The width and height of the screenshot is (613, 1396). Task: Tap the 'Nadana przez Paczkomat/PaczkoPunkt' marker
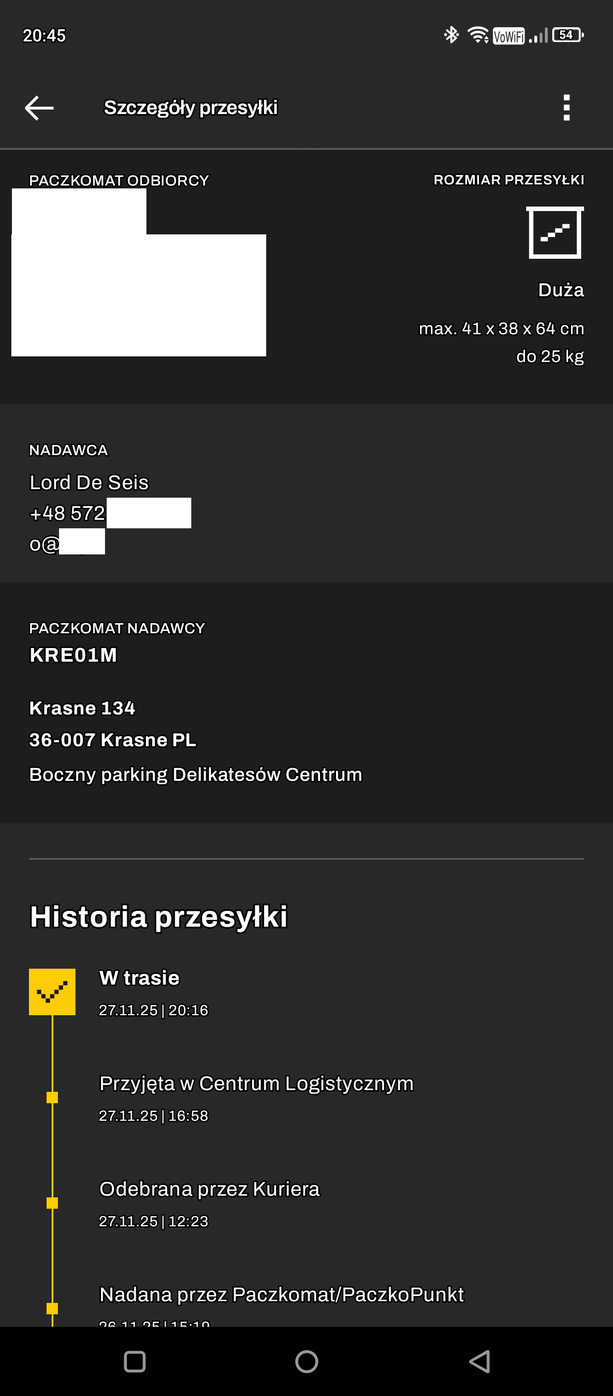(x=52, y=1308)
